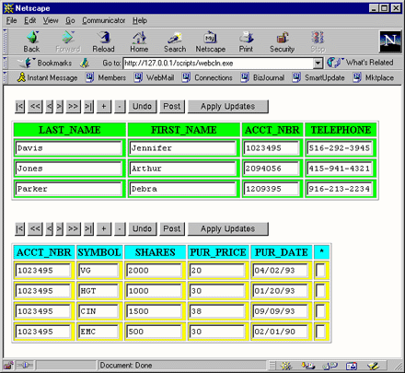This screenshot has width=405, height=373.
Task: Reload the page via Reload icon
Action: pos(103,41)
